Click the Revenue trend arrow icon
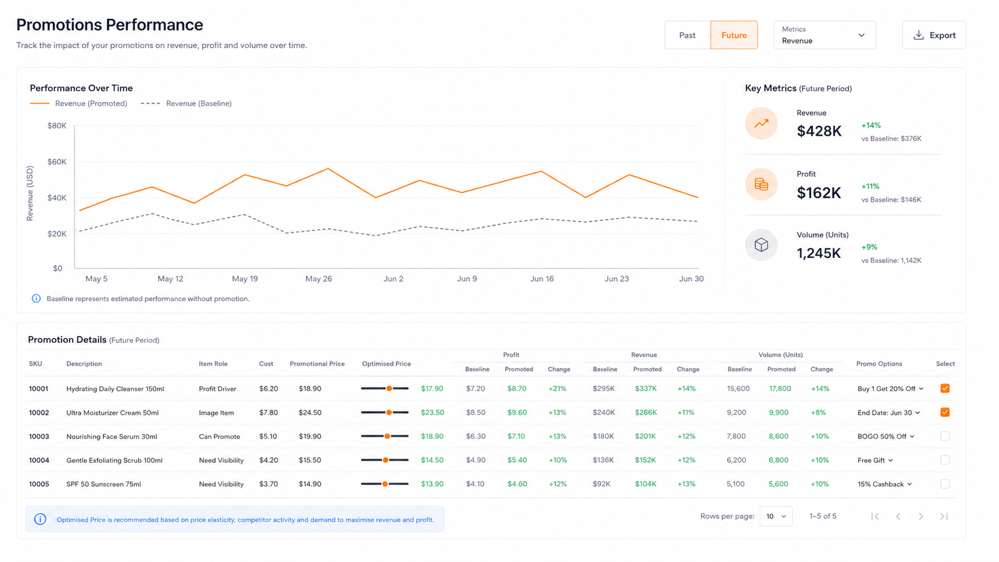The height and width of the screenshot is (562, 999). (761, 124)
